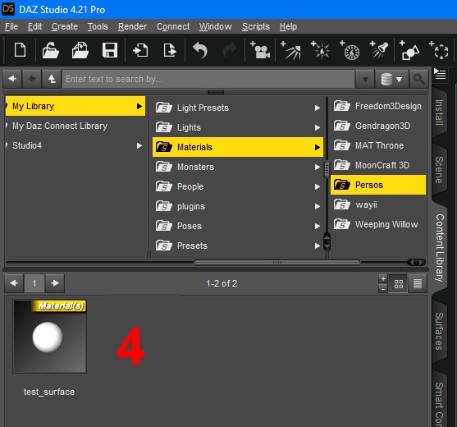Open the MoonCraft 3D folder

point(378,165)
